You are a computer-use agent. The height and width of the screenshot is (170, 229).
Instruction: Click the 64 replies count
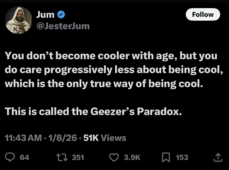[x=24, y=157]
